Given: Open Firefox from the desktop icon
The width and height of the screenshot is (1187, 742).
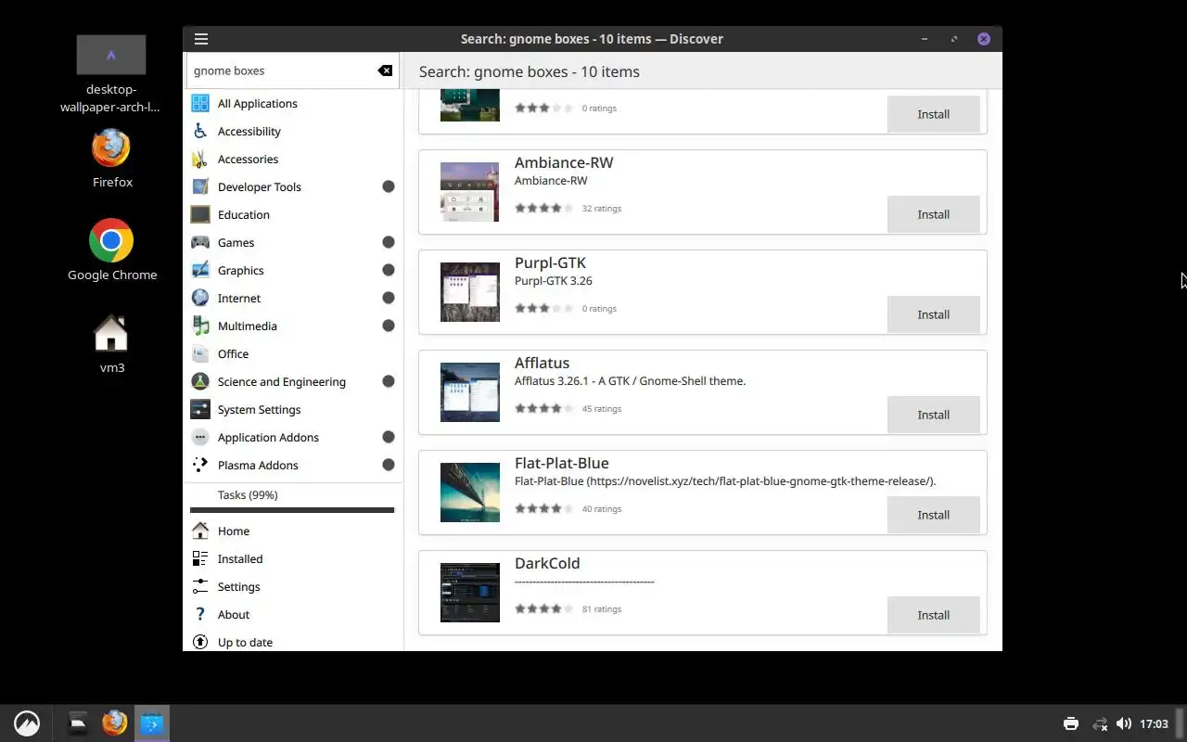Looking at the screenshot, I should tap(111, 148).
